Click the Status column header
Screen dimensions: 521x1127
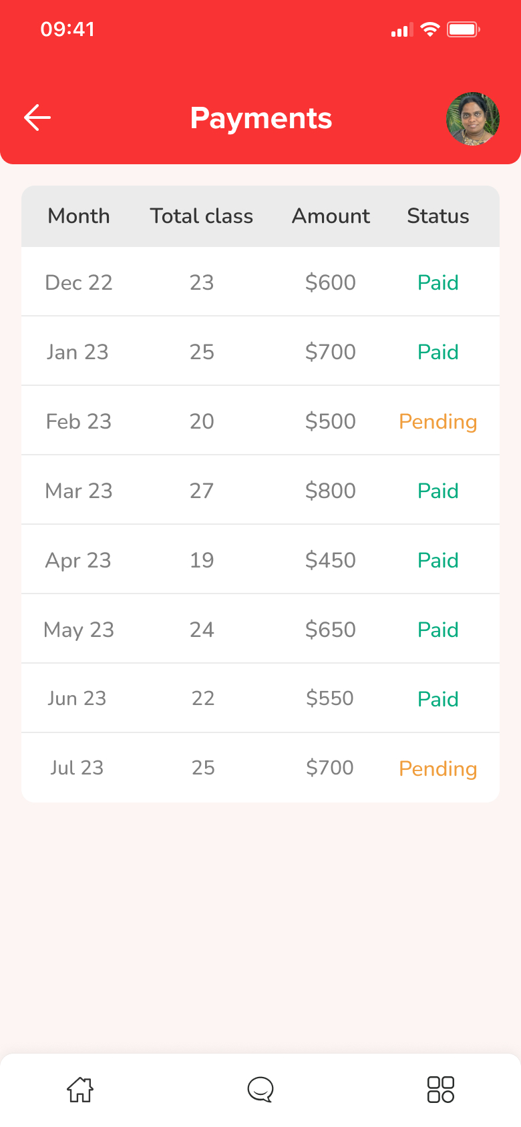pos(438,216)
